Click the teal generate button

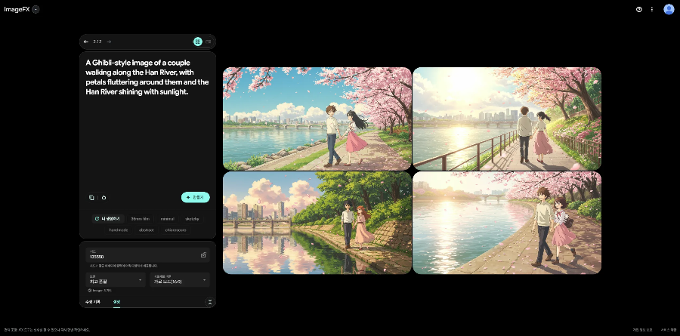(195, 197)
